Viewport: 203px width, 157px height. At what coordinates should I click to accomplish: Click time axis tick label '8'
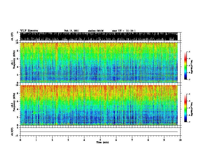(x=148, y=140)
